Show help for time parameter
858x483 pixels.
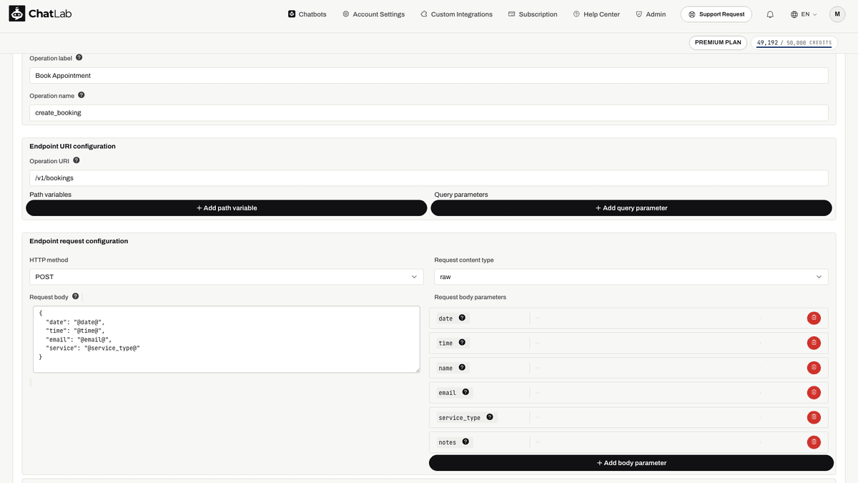click(x=462, y=342)
